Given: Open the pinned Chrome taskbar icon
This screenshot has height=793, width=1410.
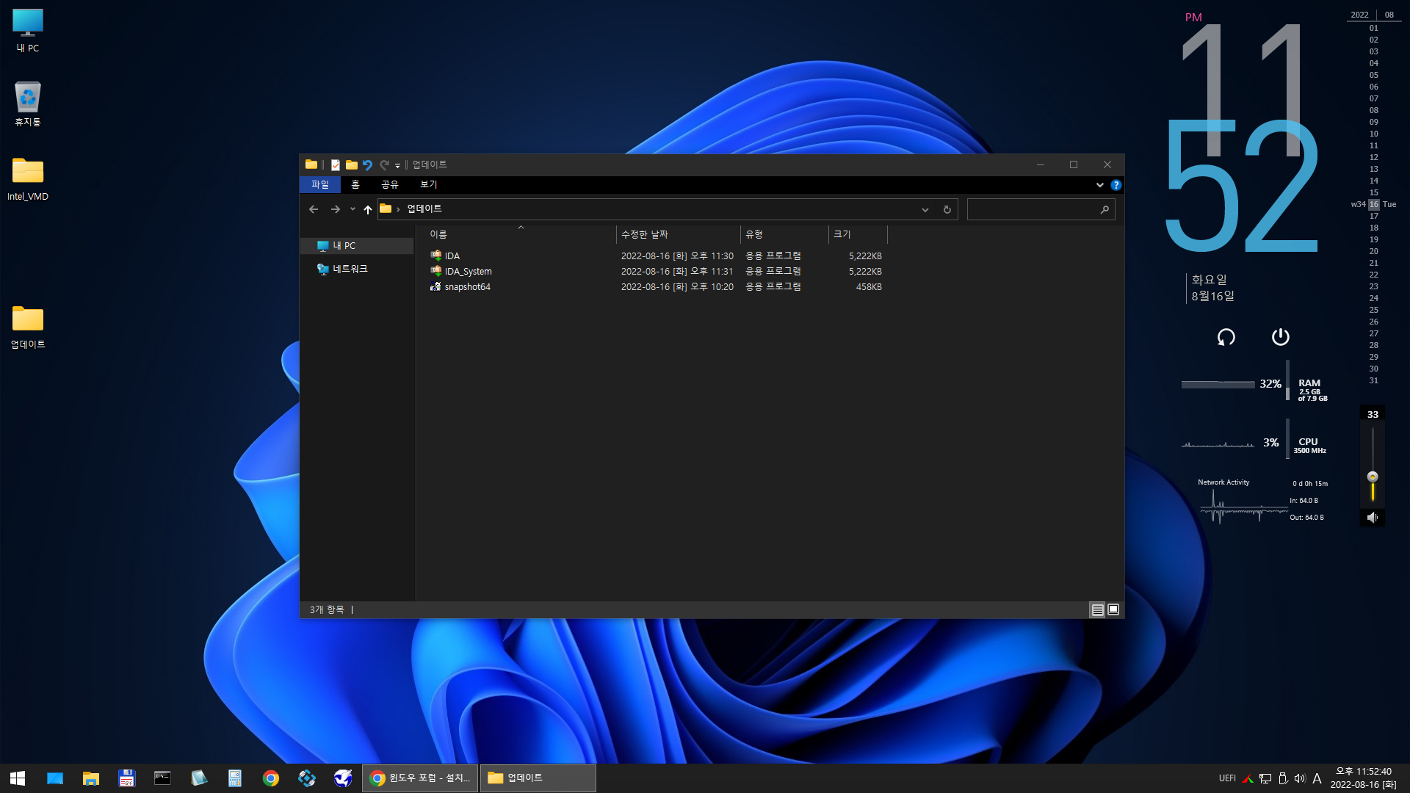Looking at the screenshot, I should [271, 778].
